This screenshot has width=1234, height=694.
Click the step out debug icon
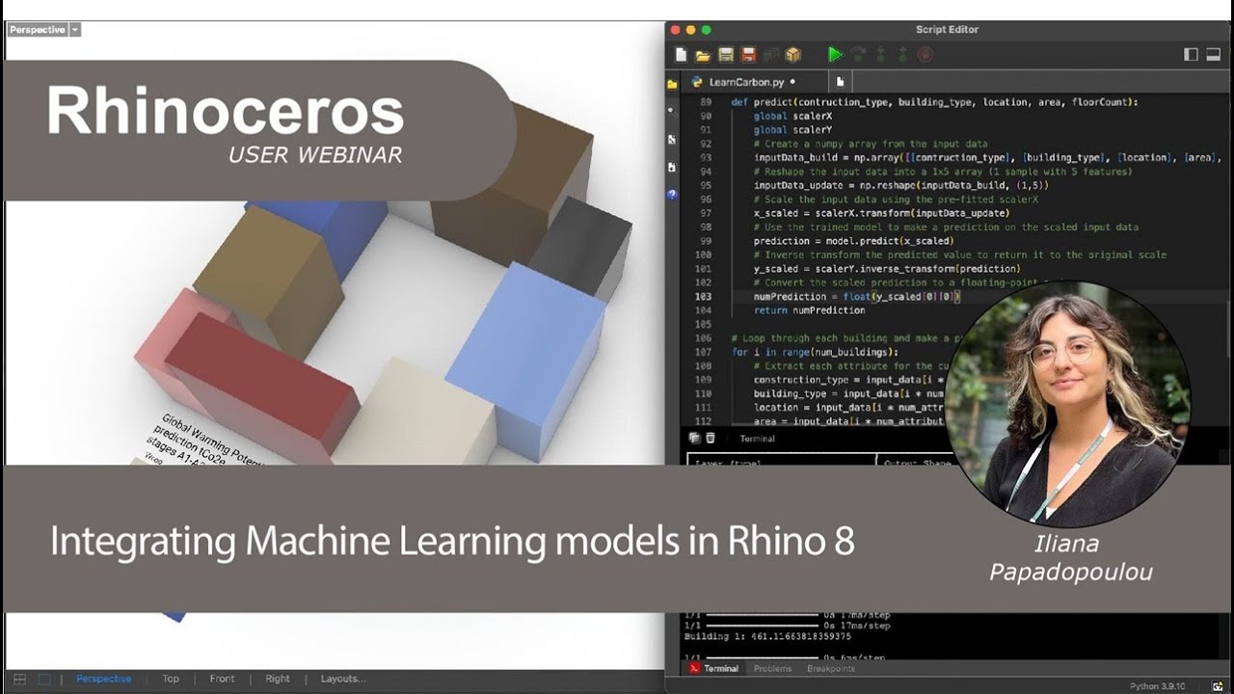[903, 55]
